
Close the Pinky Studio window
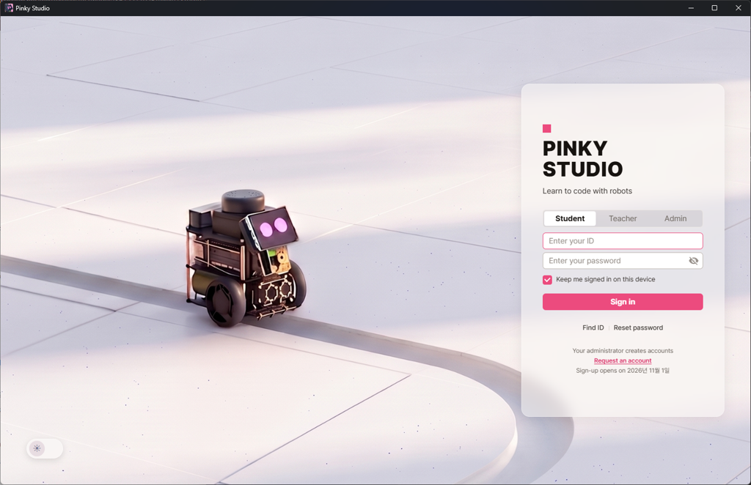[738, 8]
